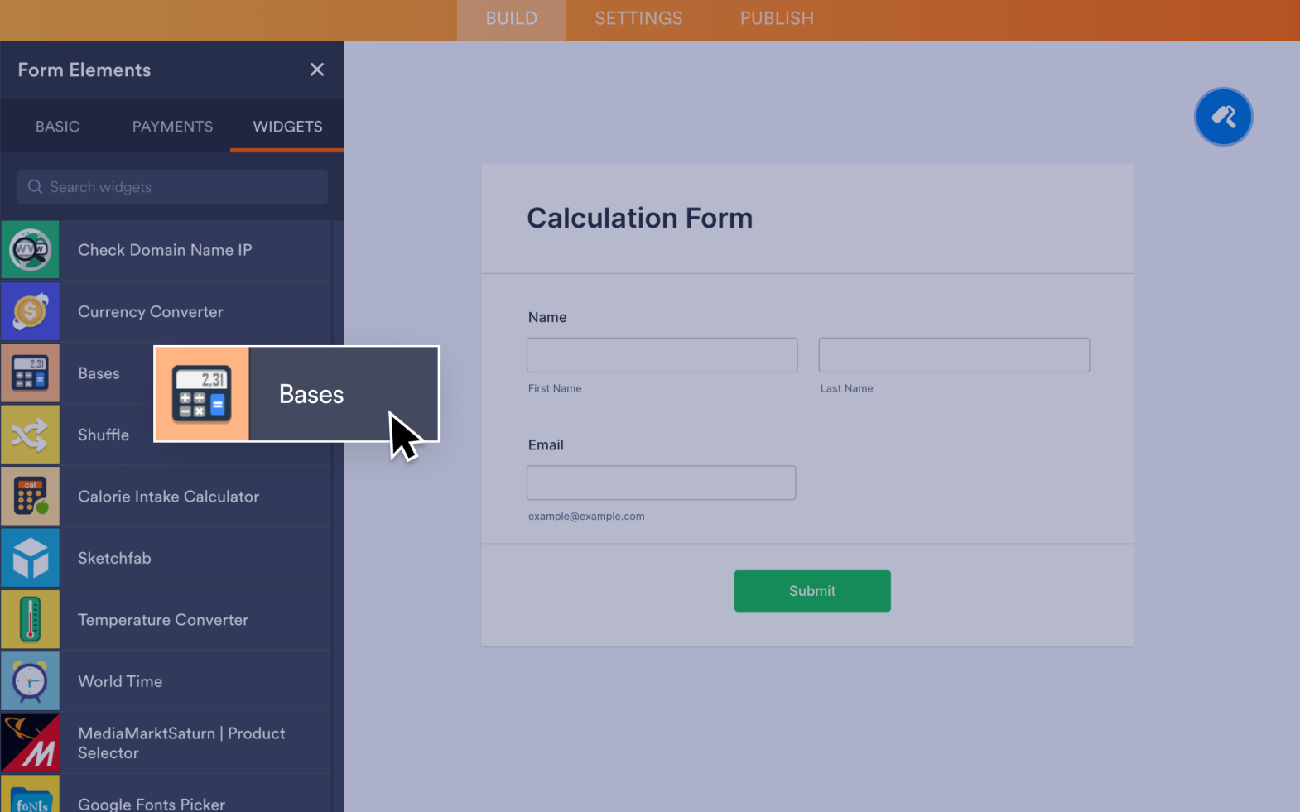
Task: Go to the PUBLISH section
Action: tap(776, 17)
